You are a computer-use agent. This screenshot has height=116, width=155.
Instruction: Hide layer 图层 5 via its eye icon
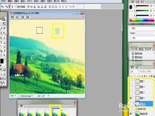pyautogui.click(x=131, y=98)
